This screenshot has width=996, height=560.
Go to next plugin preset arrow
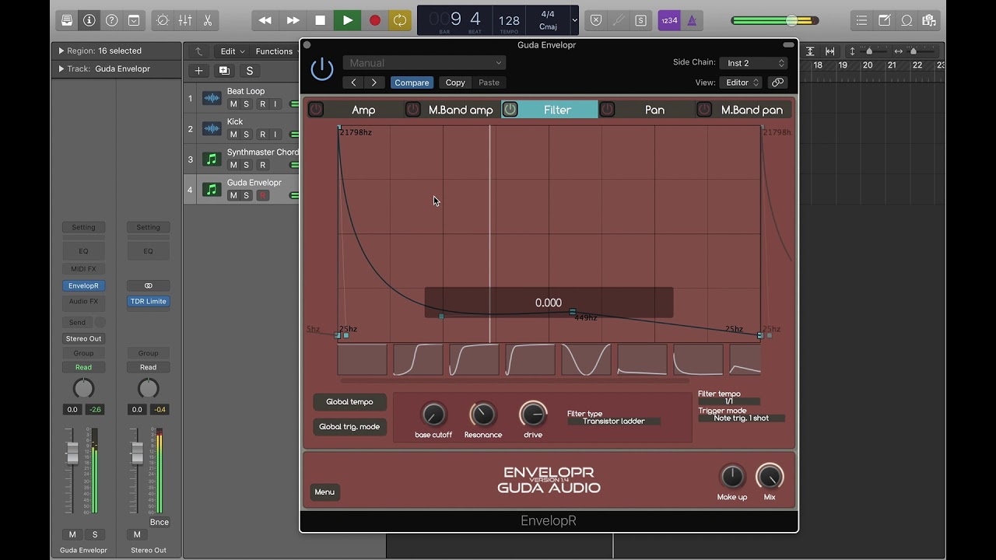pos(374,82)
